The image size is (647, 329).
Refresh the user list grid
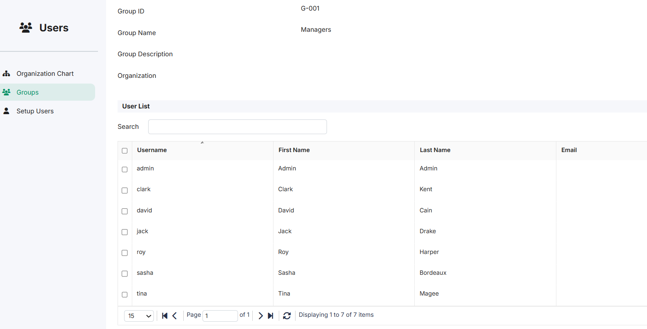pos(287,316)
